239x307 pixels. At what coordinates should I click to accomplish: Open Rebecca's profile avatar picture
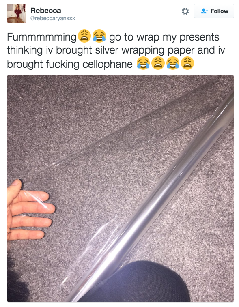[x=17, y=13]
